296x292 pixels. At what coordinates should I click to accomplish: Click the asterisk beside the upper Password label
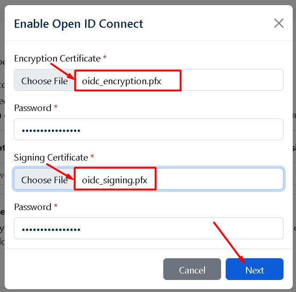click(x=56, y=107)
